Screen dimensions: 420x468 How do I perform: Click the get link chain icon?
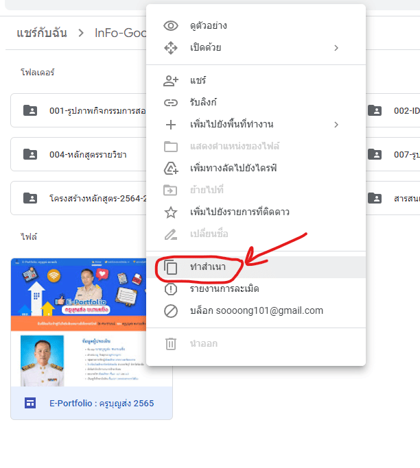171,103
